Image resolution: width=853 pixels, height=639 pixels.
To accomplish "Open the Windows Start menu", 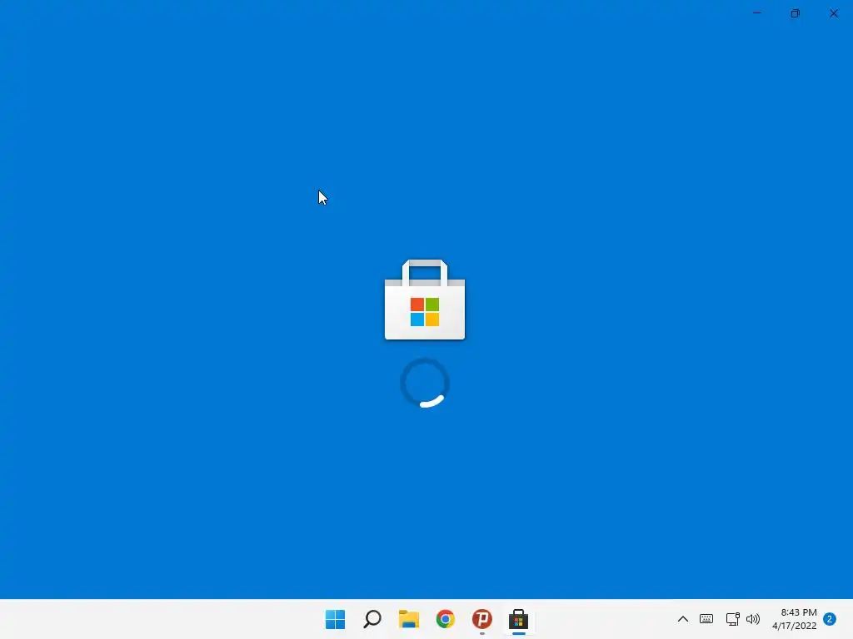I will (335, 619).
